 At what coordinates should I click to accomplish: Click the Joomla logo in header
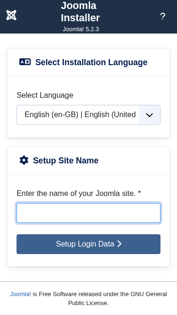pyautogui.click(x=11, y=15)
